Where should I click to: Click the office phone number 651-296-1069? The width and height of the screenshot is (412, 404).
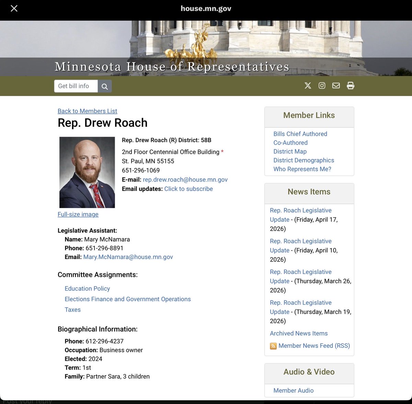[x=141, y=170]
